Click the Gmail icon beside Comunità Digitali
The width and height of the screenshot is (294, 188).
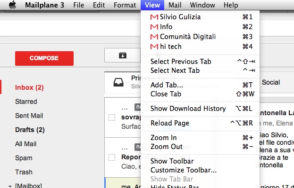pyautogui.click(x=154, y=37)
